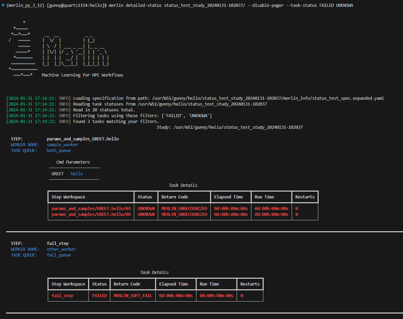Click 'fail_step' workspace cell in table
The height and width of the screenshot is (319, 403).
click(62, 296)
